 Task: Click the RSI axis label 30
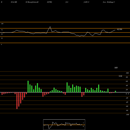[x=2, y=38]
